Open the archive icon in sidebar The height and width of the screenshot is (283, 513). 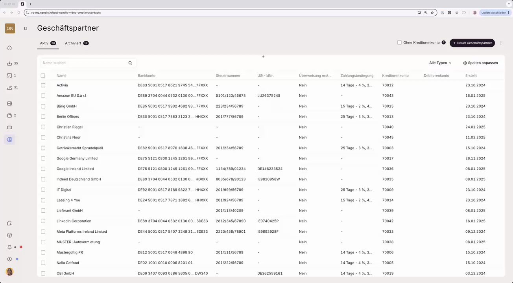[9, 104]
